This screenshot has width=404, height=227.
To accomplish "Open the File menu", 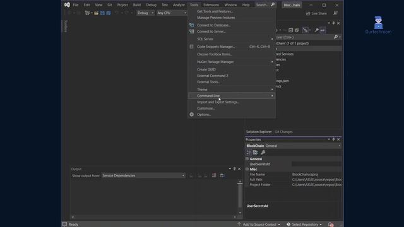I will click(x=76, y=5).
